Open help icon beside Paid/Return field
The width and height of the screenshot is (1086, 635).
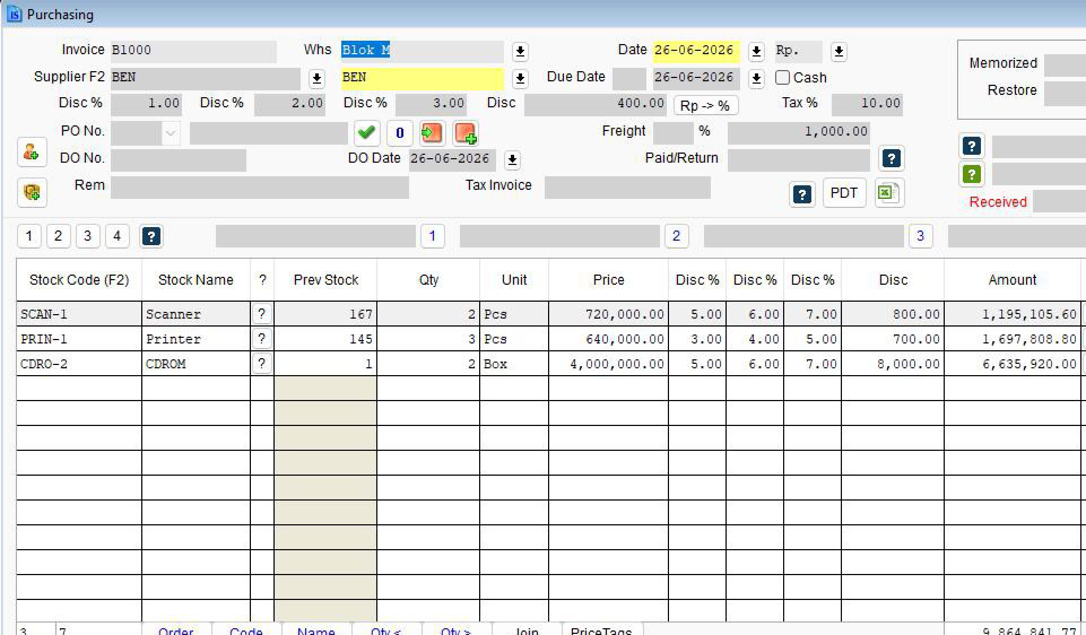(x=891, y=159)
